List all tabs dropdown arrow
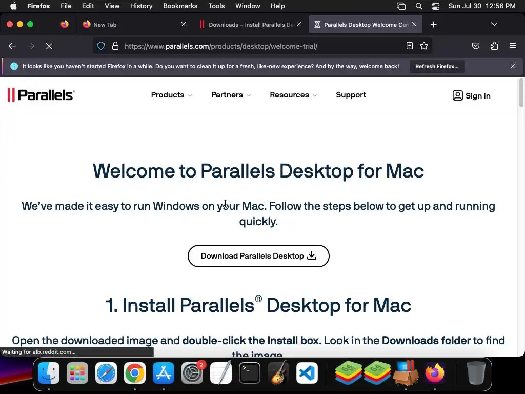This screenshot has width=525, height=394. pos(494,24)
